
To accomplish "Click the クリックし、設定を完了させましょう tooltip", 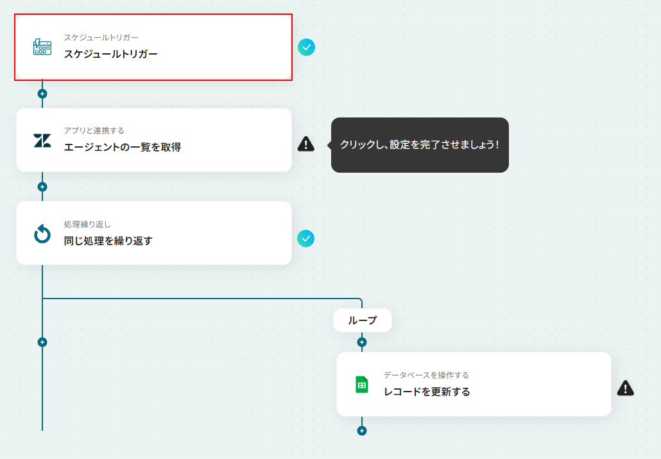I will click(420, 144).
